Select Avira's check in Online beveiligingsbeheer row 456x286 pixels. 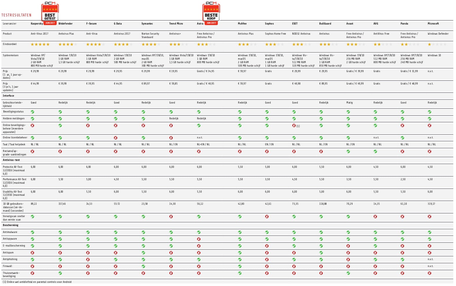pyautogui.click(x=199, y=125)
